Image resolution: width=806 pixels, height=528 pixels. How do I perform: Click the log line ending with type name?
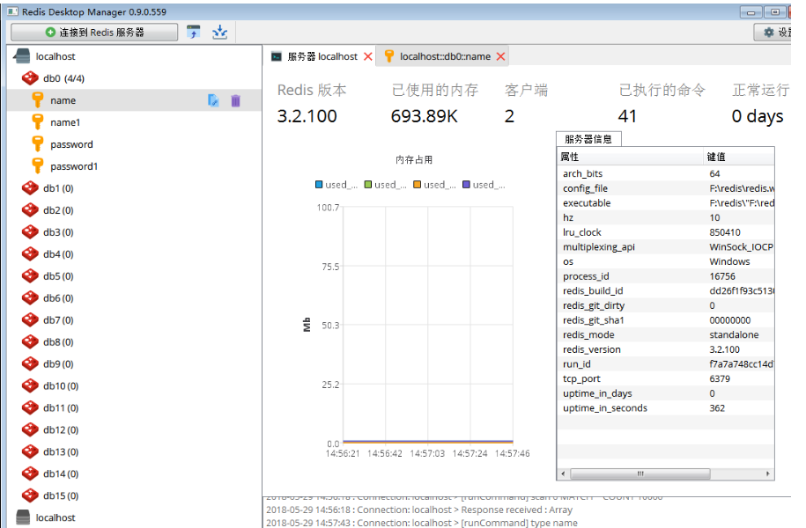click(422, 523)
